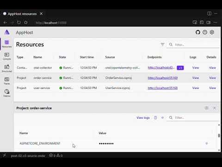Reveal the ASPNETCORE_ENVIRONMENT masked value
Image resolution: width=222 pixels, height=167 pixels.
(207, 143)
